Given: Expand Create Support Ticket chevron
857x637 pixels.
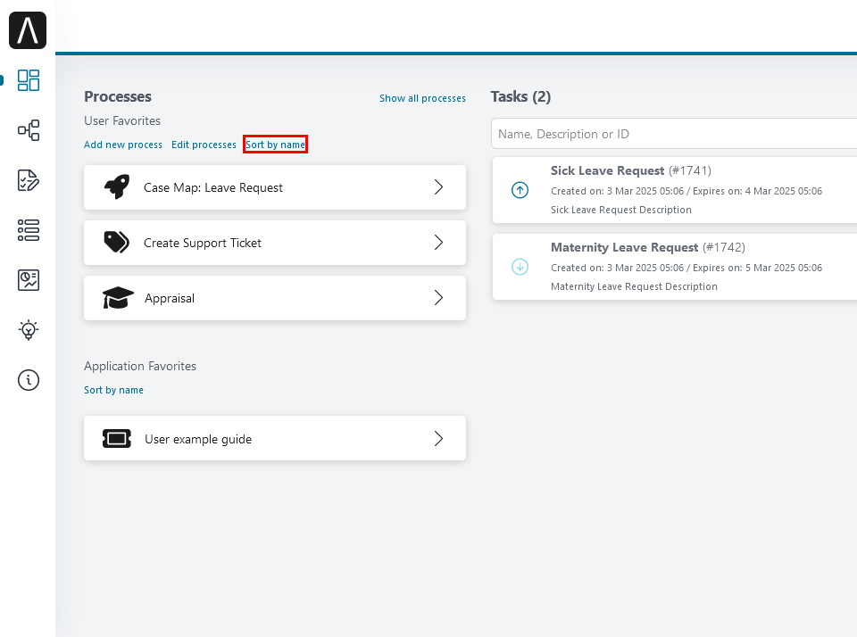Looking at the screenshot, I should pyautogui.click(x=438, y=243).
